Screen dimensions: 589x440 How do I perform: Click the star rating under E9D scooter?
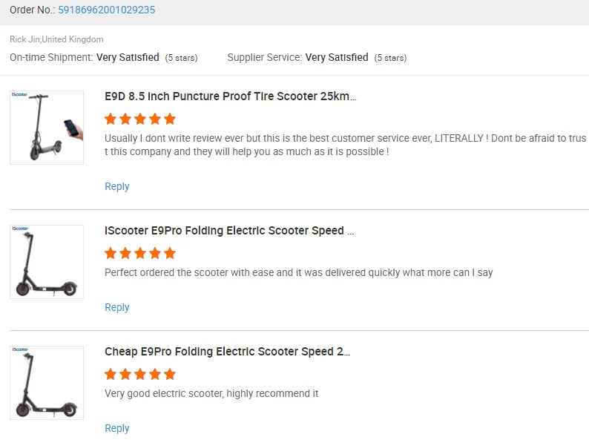pos(140,119)
